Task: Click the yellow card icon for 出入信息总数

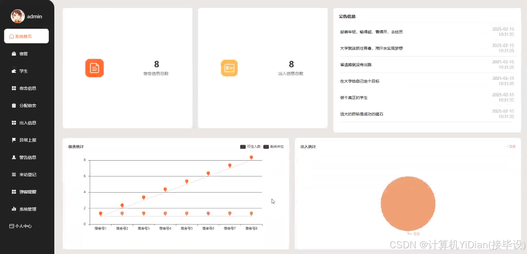Action: coord(229,68)
